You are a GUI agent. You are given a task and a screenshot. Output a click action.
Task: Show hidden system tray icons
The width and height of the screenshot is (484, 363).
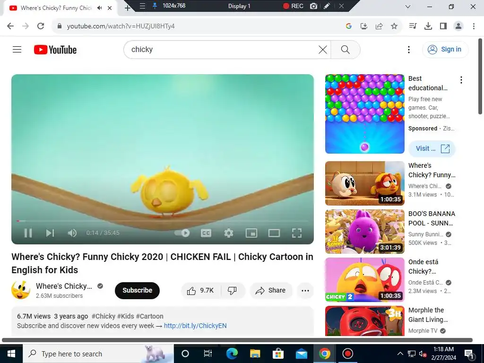(x=400, y=354)
